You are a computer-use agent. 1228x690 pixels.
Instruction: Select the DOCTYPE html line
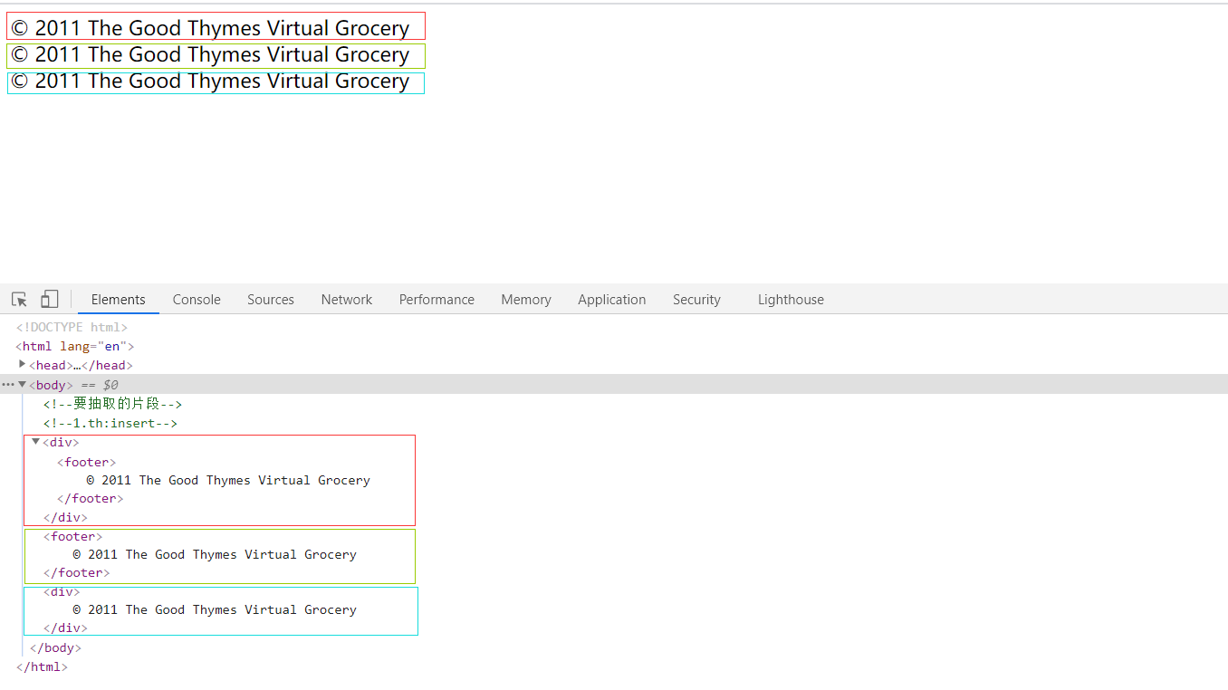coord(72,327)
